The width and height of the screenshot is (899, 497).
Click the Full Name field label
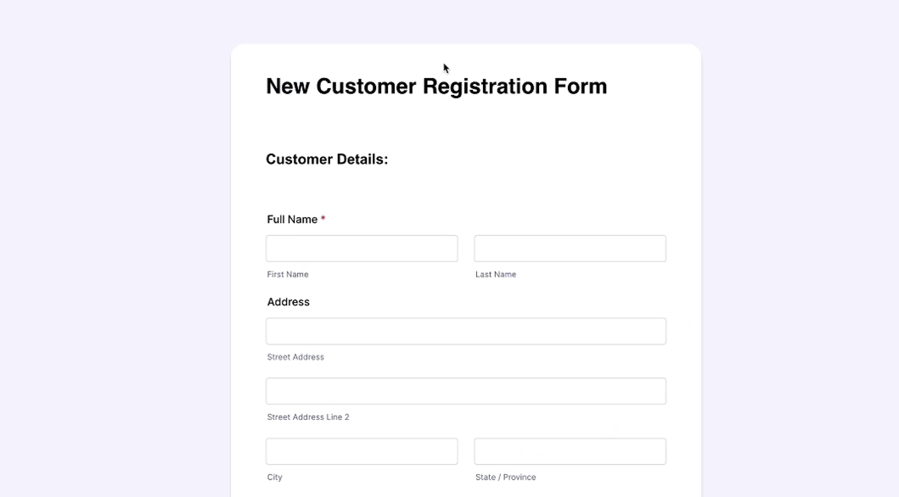(x=292, y=220)
